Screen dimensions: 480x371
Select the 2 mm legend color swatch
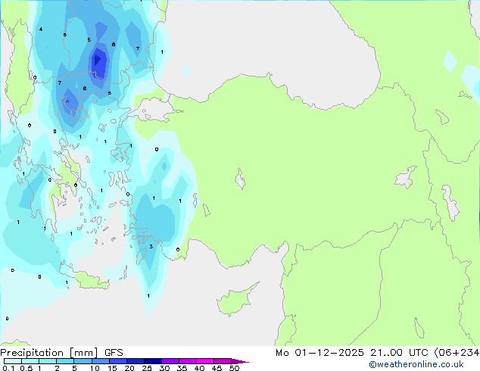coord(65,361)
